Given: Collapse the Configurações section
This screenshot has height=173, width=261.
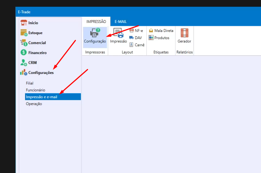Looking at the screenshot, I should pyautogui.click(x=41, y=73).
